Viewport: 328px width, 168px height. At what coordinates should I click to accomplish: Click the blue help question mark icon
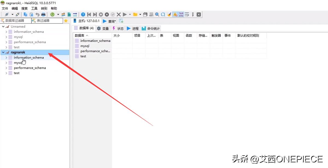(x=83, y=14)
